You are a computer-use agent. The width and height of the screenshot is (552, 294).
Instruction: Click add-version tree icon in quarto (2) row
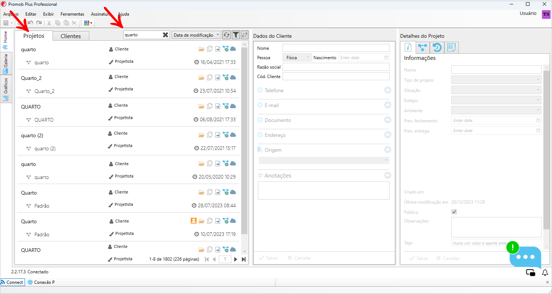click(x=226, y=135)
